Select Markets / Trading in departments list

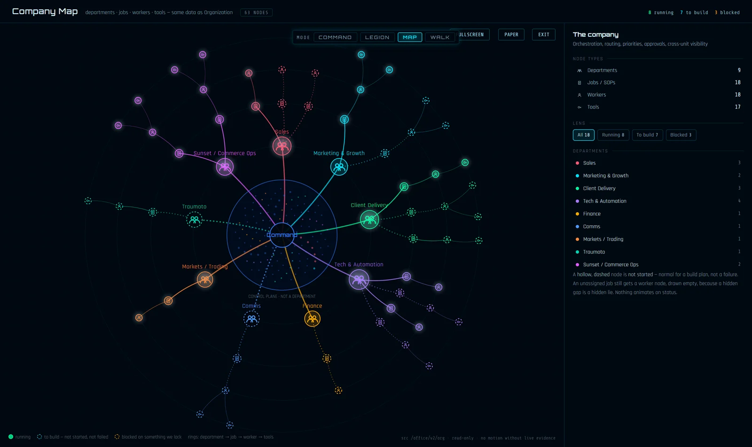[x=658, y=239]
